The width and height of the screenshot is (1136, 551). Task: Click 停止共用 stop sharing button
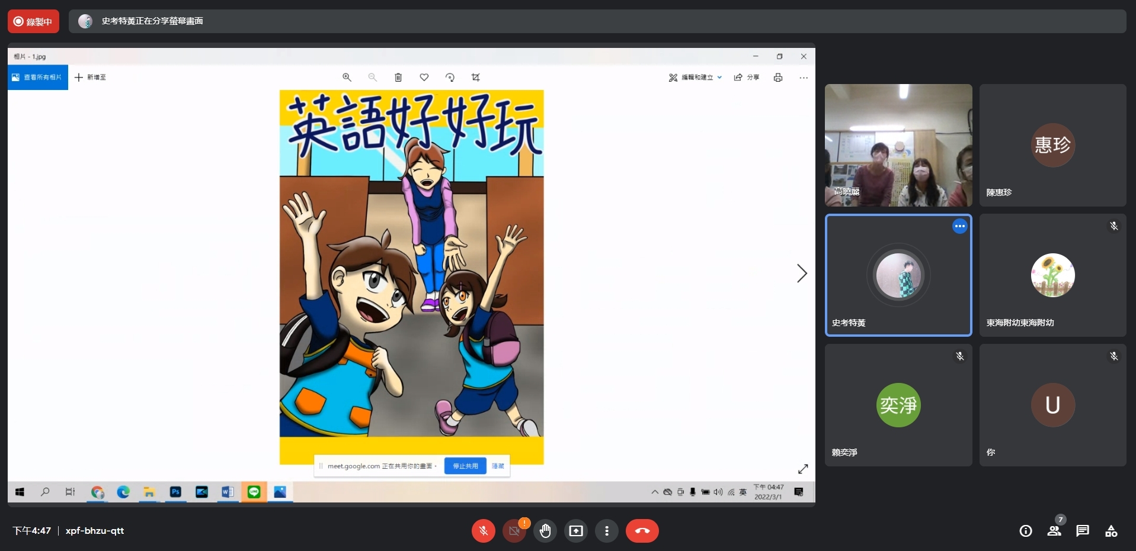coord(465,466)
